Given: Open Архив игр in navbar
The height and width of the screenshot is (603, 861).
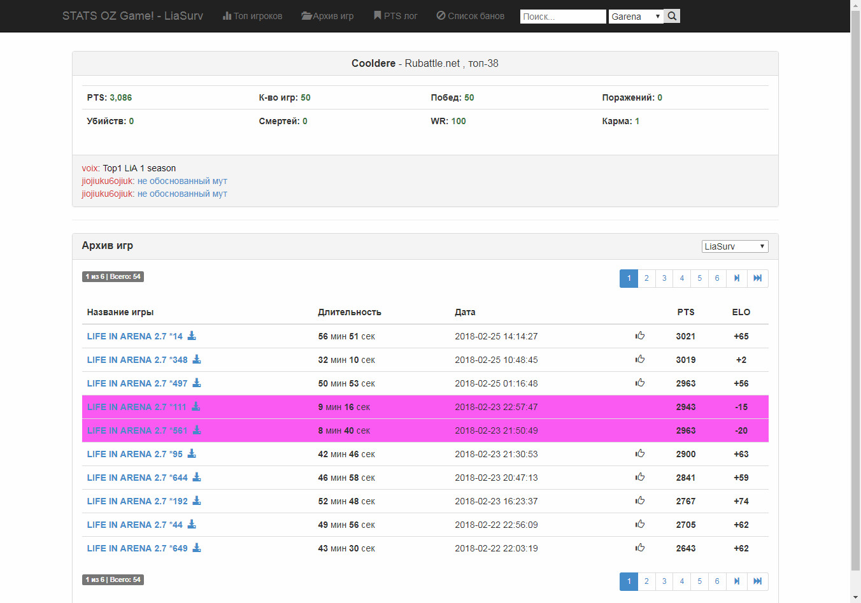Looking at the screenshot, I should point(327,16).
